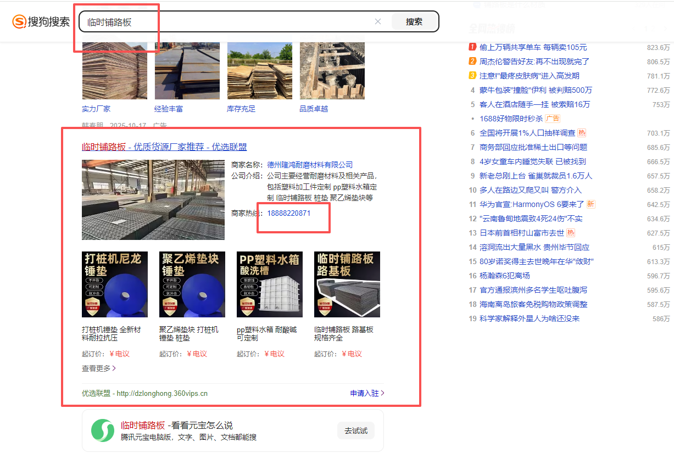The width and height of the screenshot is (674, 453).
Task: Click the hot badge beside 日本前首相村山富市去世
Action: [x=571, y=233]
